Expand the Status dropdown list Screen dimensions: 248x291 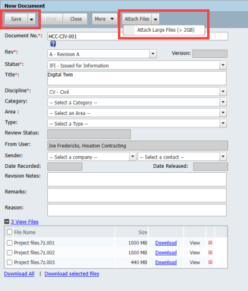(223, 65)
